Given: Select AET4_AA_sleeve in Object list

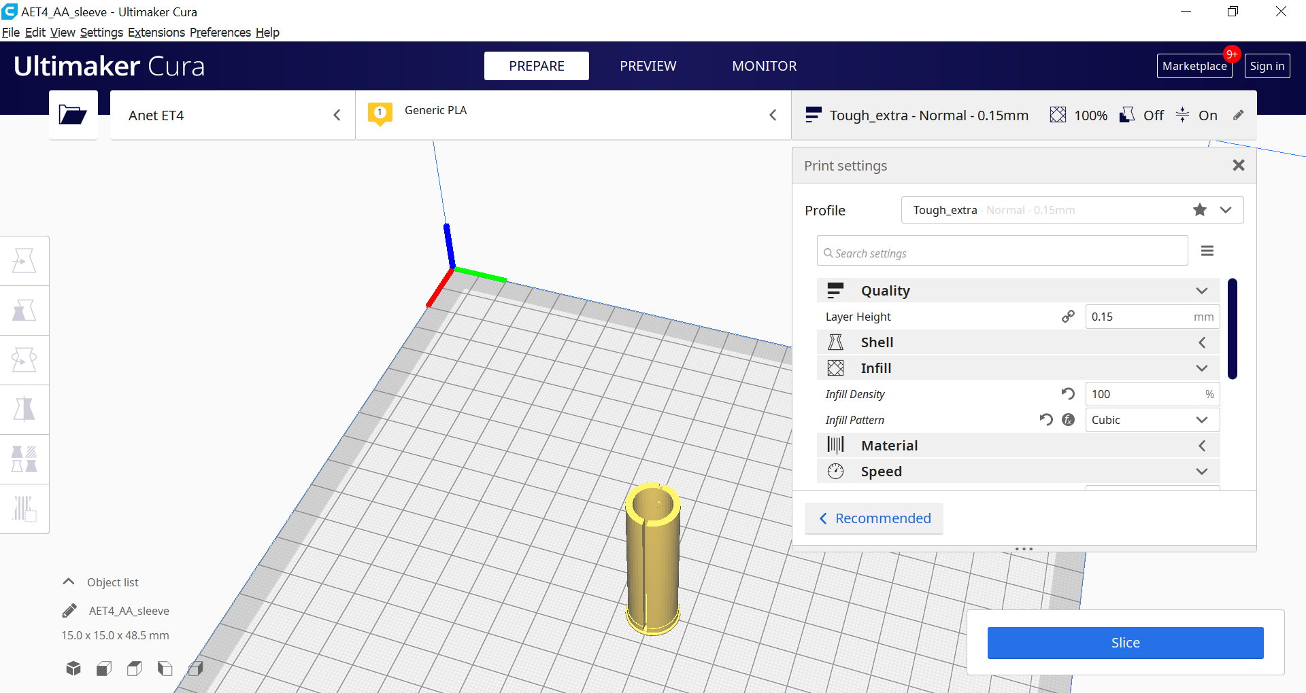Looking at the screenshot, I should (129, 611).
